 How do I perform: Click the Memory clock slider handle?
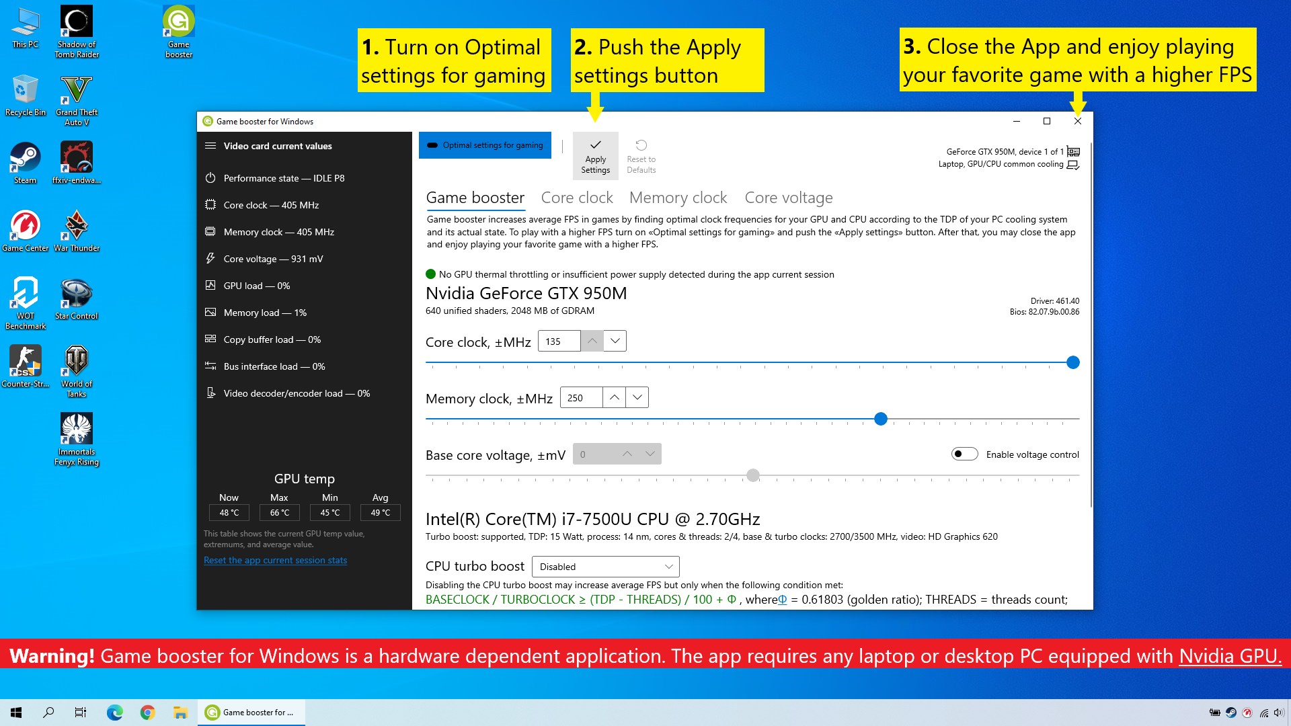point(881,419)
